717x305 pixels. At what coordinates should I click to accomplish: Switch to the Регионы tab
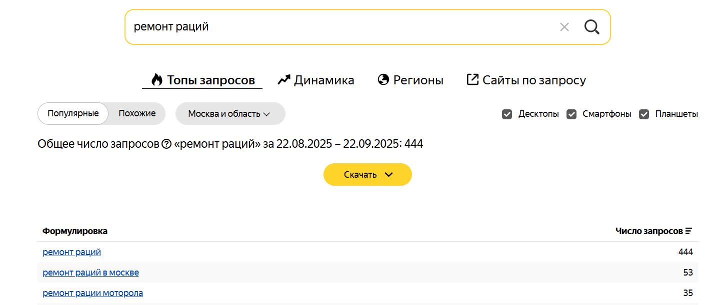[x=418, y=80]
